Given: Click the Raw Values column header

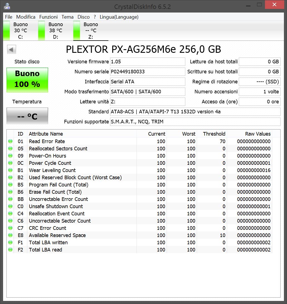Looking at the screenshot, I should (249, 134).
